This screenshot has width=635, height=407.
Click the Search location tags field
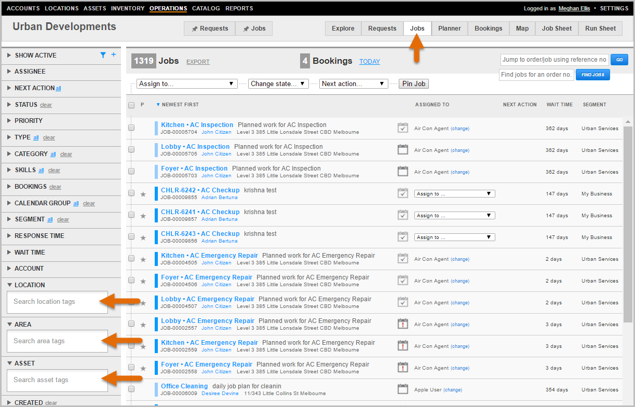click(x=57, y=302)
